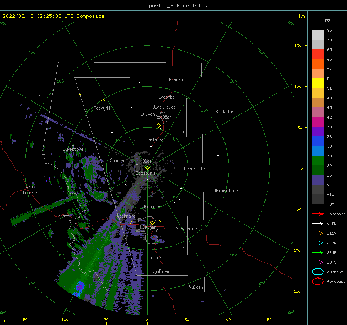Click the Innisfail city label
The height and width of the screenshot is (325, 347).
156,140
